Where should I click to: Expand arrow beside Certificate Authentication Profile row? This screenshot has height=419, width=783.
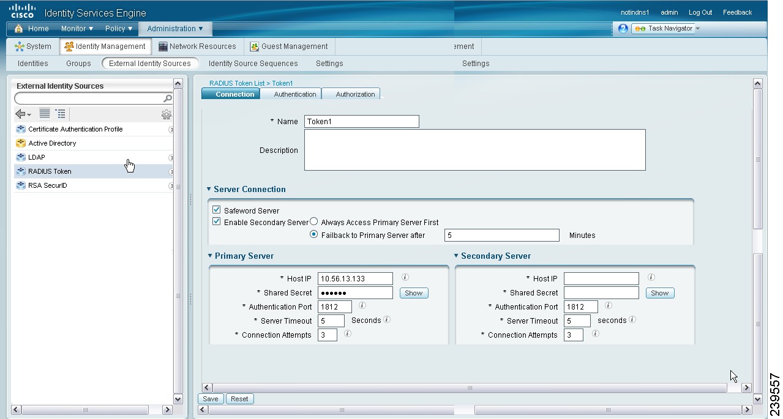click(x=171, y=130)
